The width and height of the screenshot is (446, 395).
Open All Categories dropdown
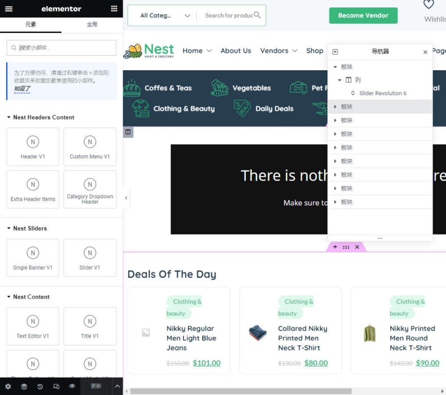click(x=165, y=16)
